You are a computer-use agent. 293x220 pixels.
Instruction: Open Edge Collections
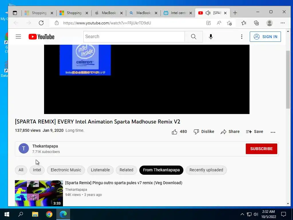pos(256,23)
